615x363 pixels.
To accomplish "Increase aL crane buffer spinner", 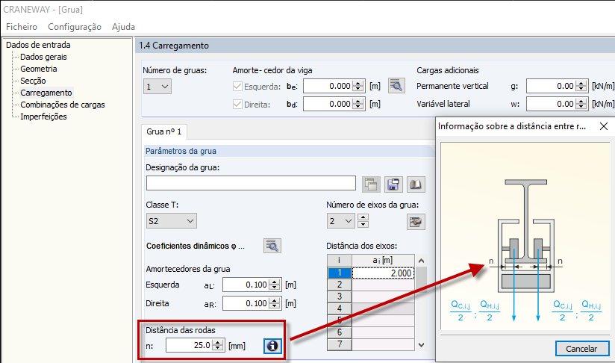I will [x=275, y=282].
